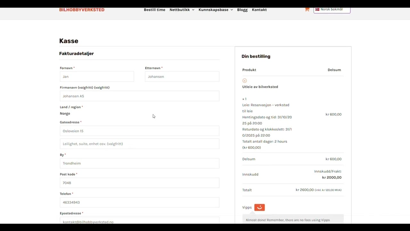Image resolution: width=410 pixels, height=231 pixels.
Task: Open the Bestill time page
Action: pos(154,10)
